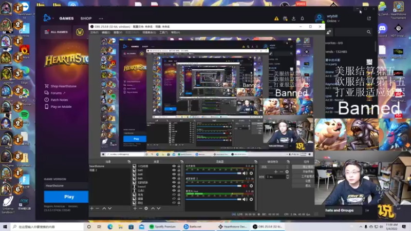Open the OBS 工具(T) menu

pos(163,32)
